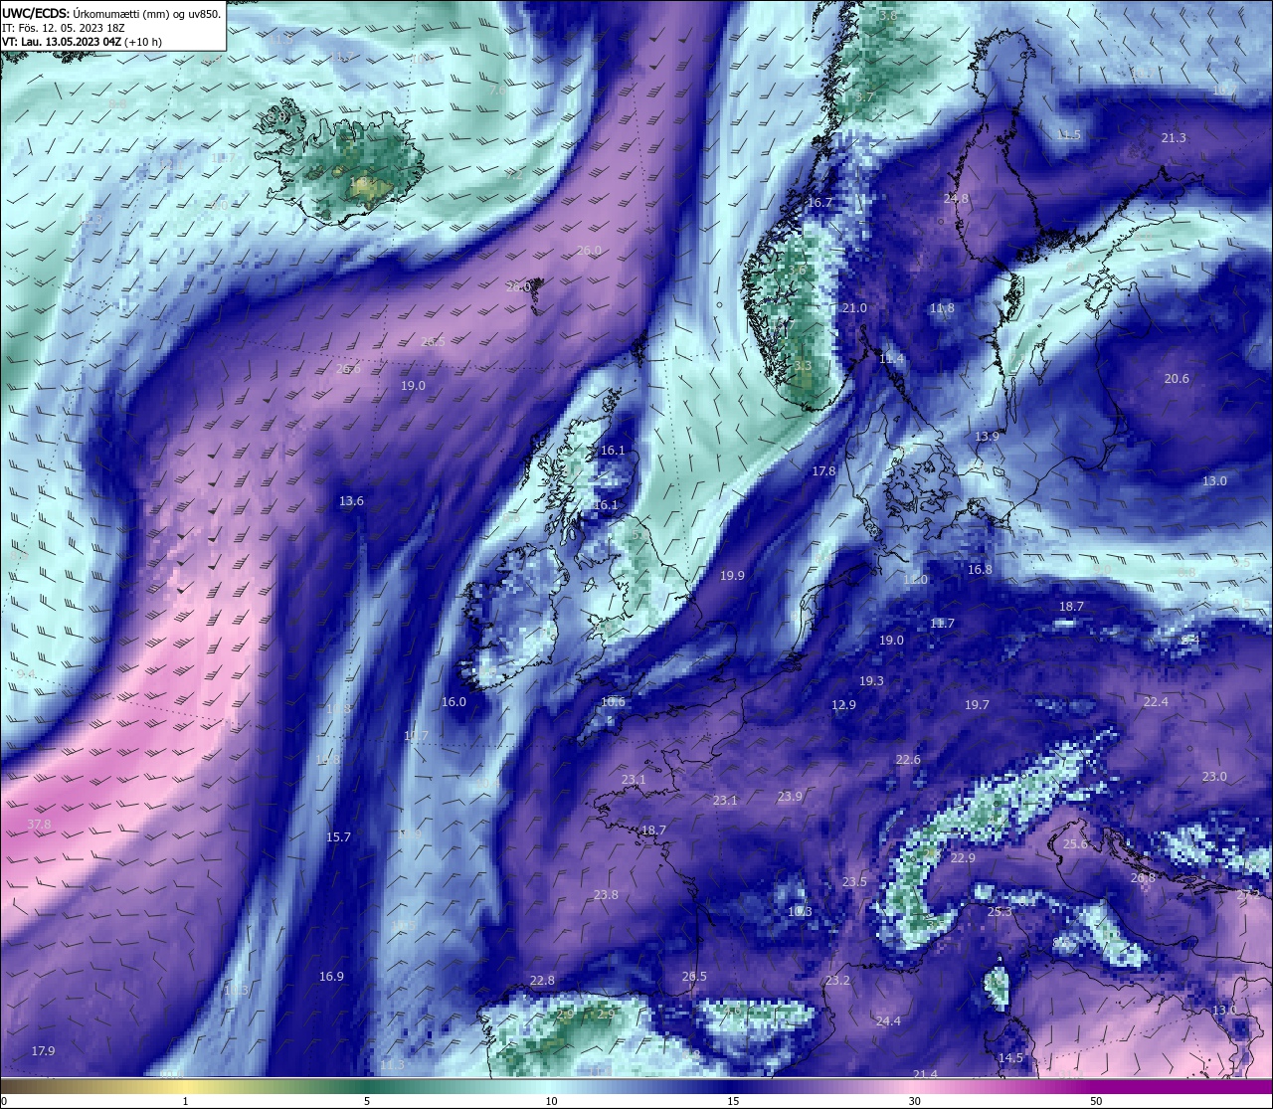1273x1109 pixels.
Task: Click the 22.4 value label
Action: coord(1156,701)
